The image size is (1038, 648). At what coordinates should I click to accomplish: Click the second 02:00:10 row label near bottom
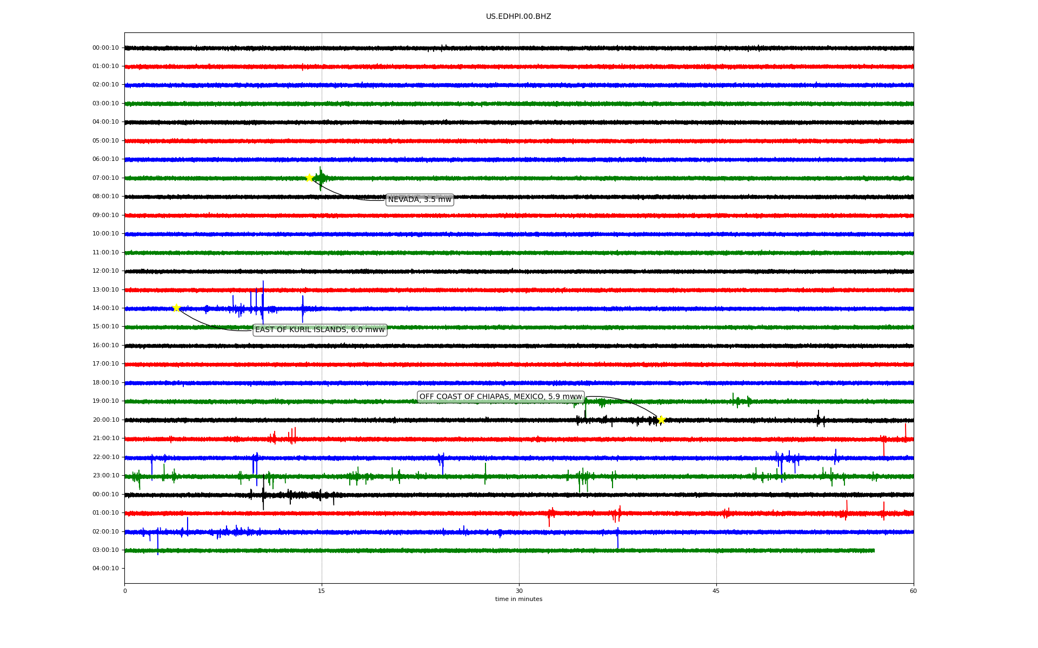pos(105,532)
